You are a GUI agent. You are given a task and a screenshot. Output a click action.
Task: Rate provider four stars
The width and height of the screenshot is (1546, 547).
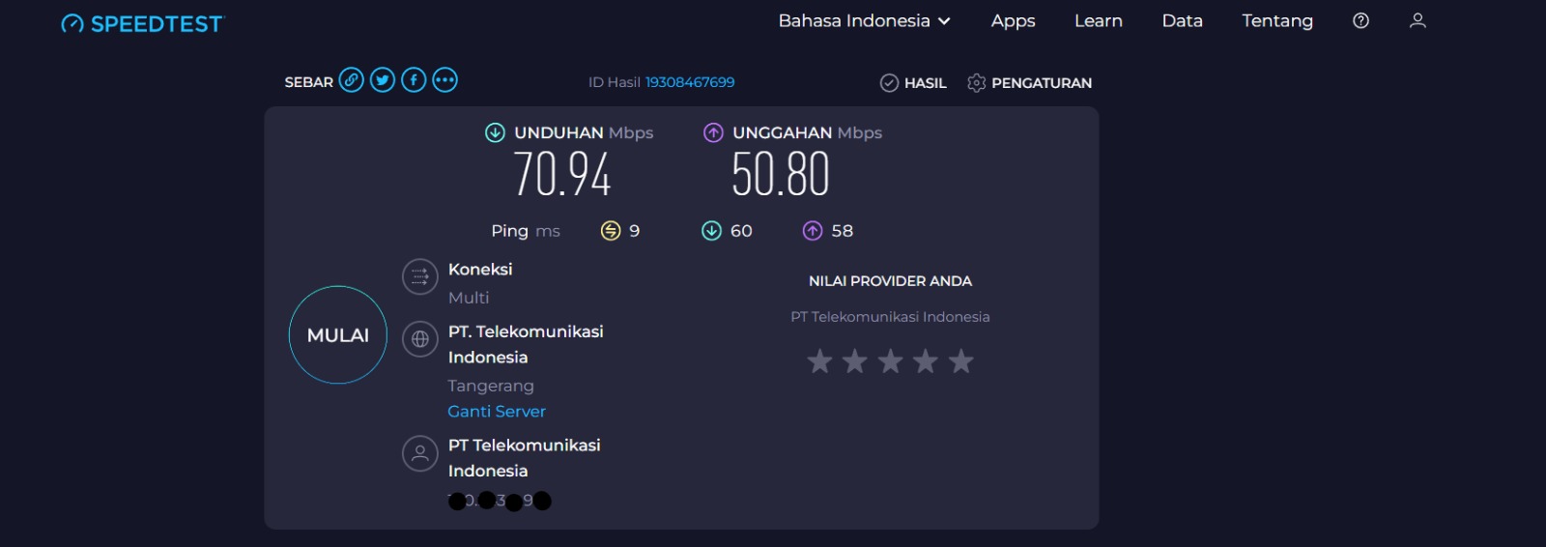[926, 361]
